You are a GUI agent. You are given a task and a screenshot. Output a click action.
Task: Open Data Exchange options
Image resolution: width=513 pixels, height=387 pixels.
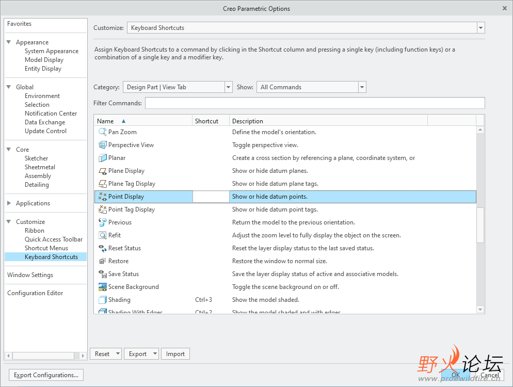(x=45, y=122)
